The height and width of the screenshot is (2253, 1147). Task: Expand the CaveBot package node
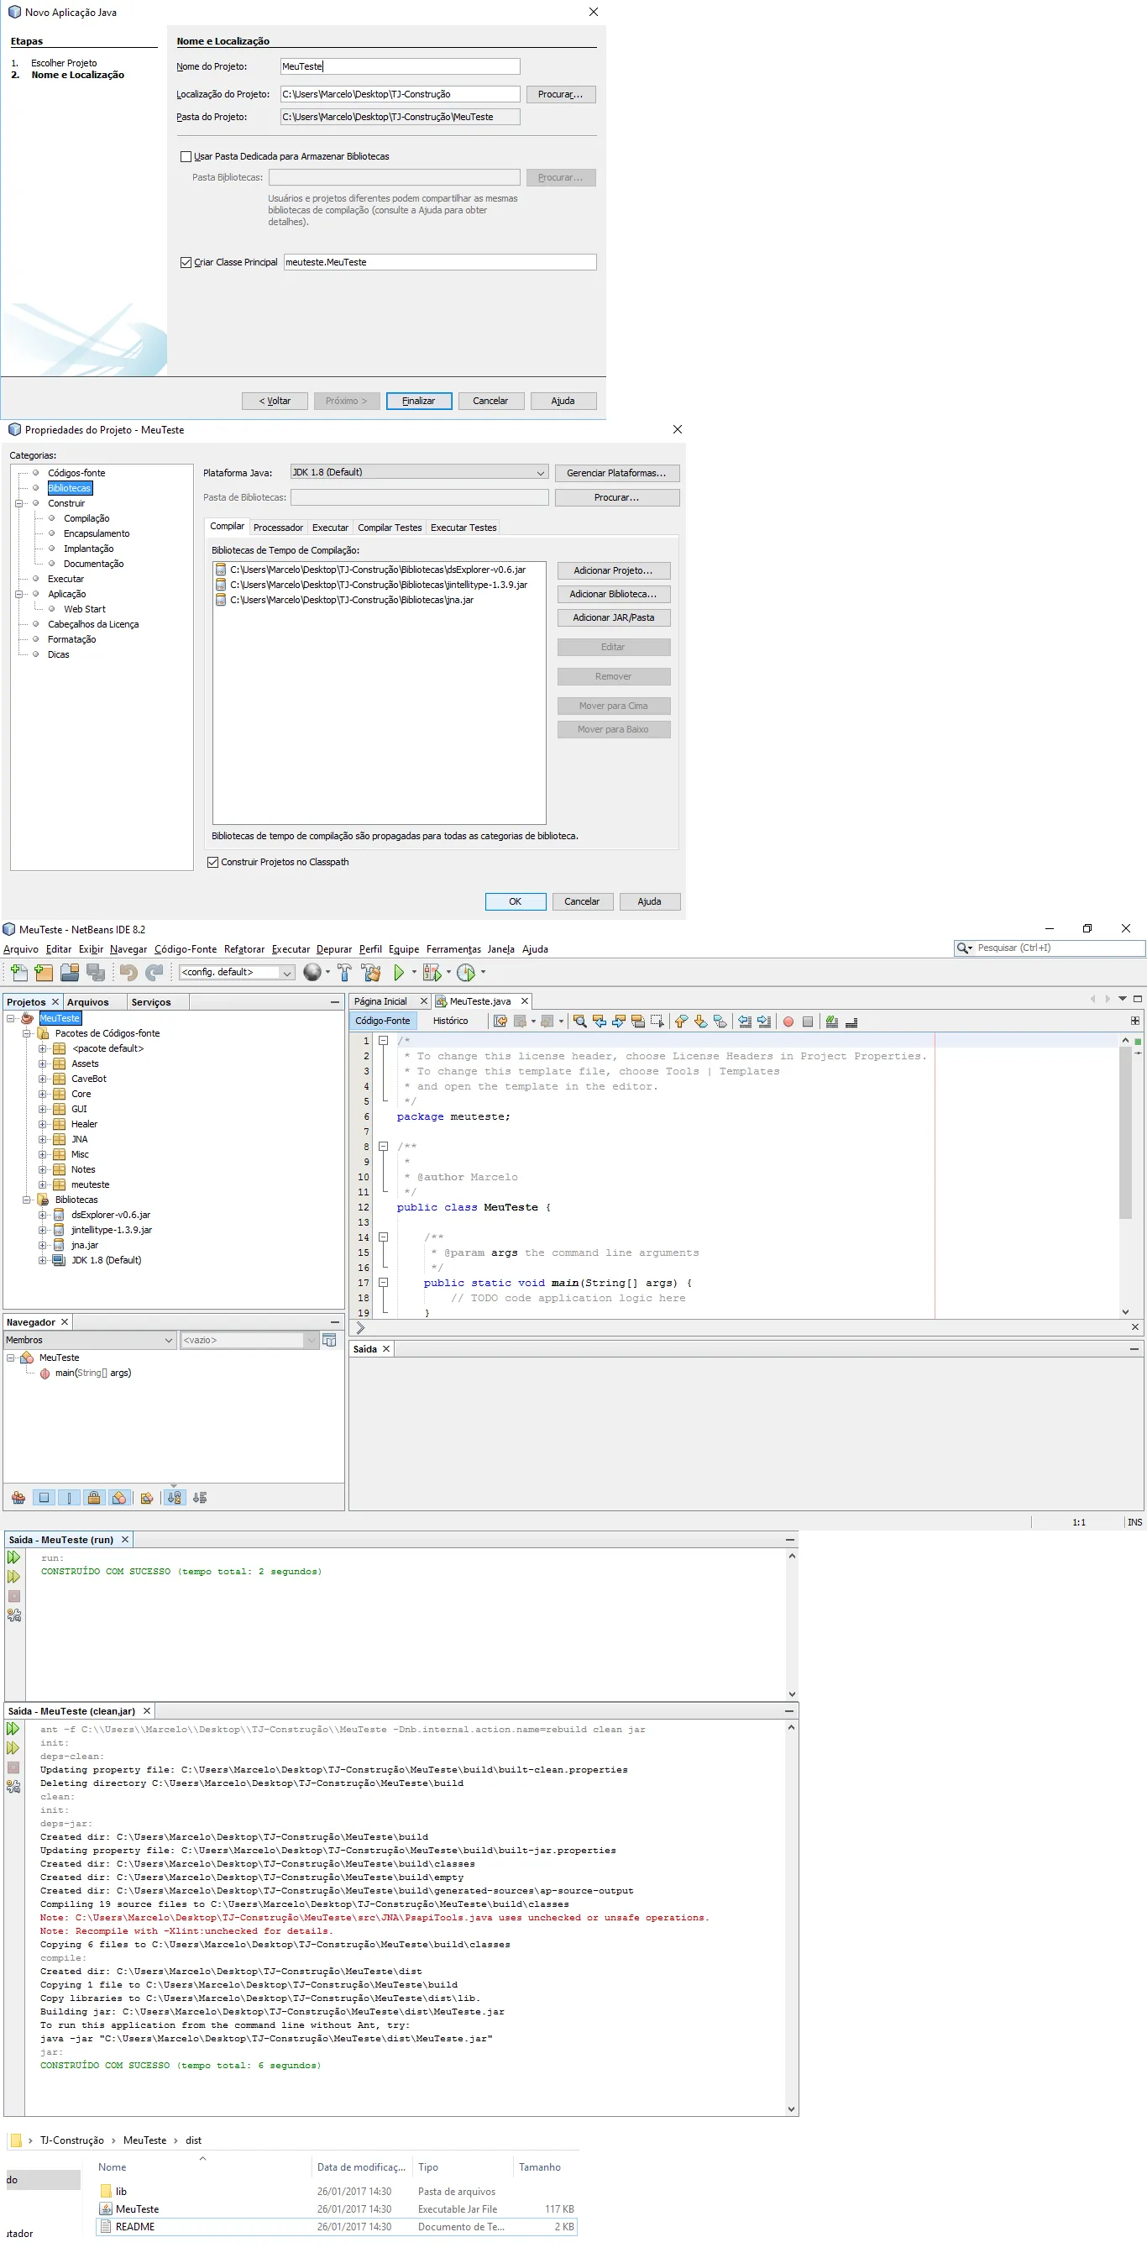click(x=42, y=1079)
